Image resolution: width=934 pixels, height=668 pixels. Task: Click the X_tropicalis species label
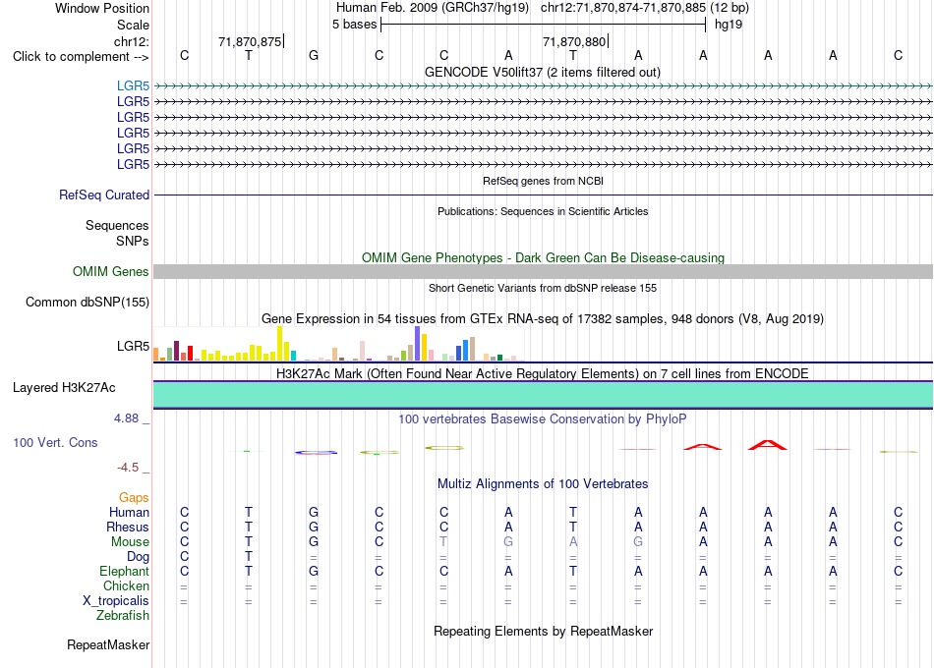click(x=116, y=601)
